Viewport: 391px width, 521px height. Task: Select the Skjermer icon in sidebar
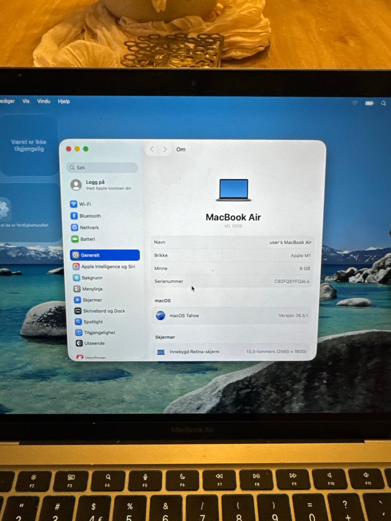[77, 300]
